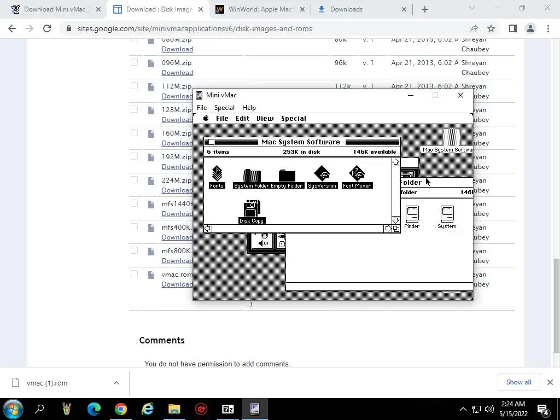
Task: Open the emulated Mac Edit menu
Action: click(x=242, y=118)
